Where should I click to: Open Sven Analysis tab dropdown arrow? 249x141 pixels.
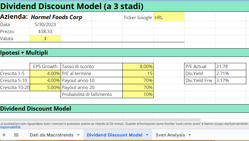click(190, 135)
